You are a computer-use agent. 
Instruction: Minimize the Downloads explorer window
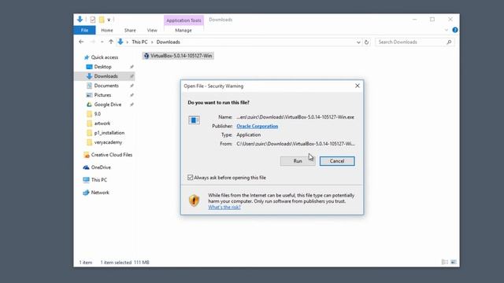coord(415,20)
